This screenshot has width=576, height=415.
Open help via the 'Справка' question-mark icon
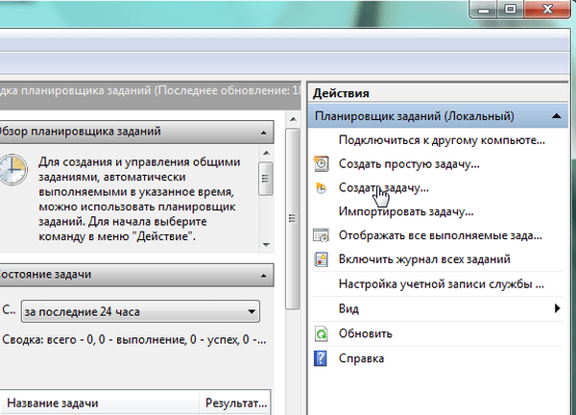pyautogui.click(x=321, y=358)
